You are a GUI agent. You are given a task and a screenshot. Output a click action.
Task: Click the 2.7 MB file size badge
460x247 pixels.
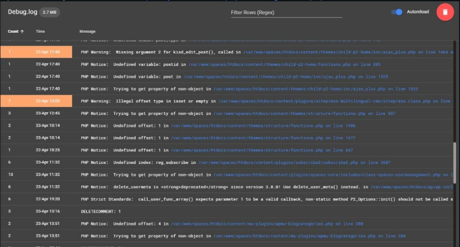[49, 12]
